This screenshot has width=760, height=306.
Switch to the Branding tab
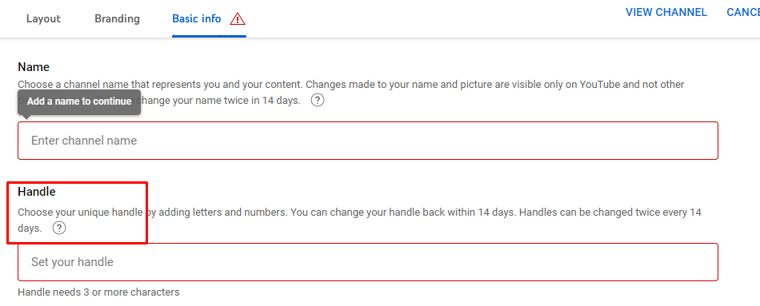click(x=118, y=19)
